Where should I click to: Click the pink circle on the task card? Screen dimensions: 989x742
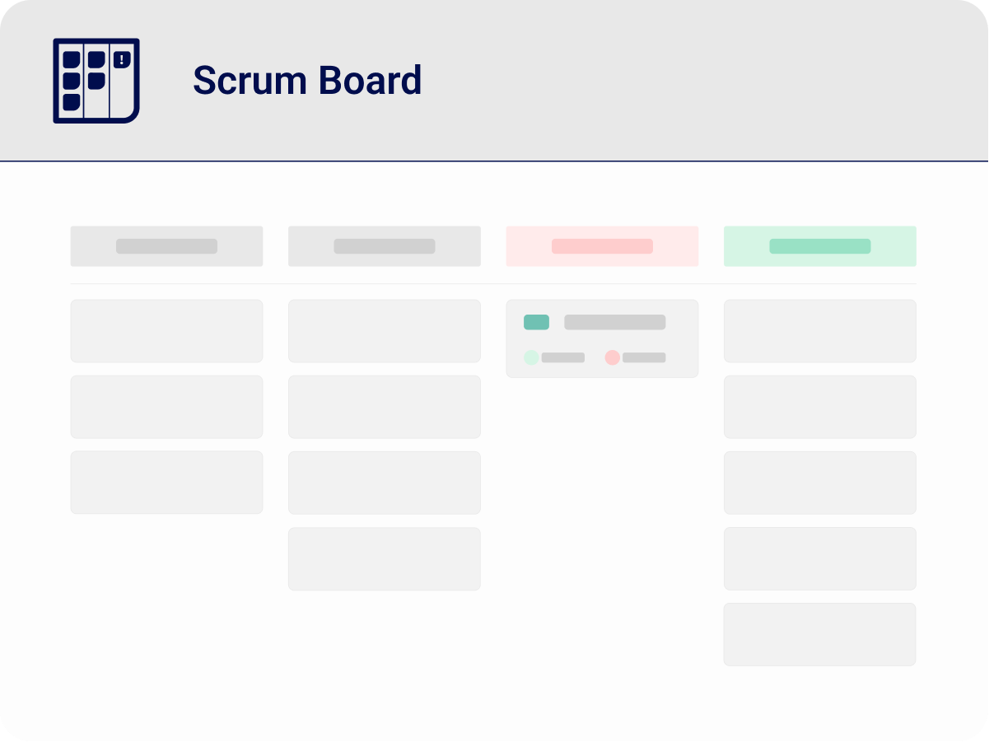[612, 357]
